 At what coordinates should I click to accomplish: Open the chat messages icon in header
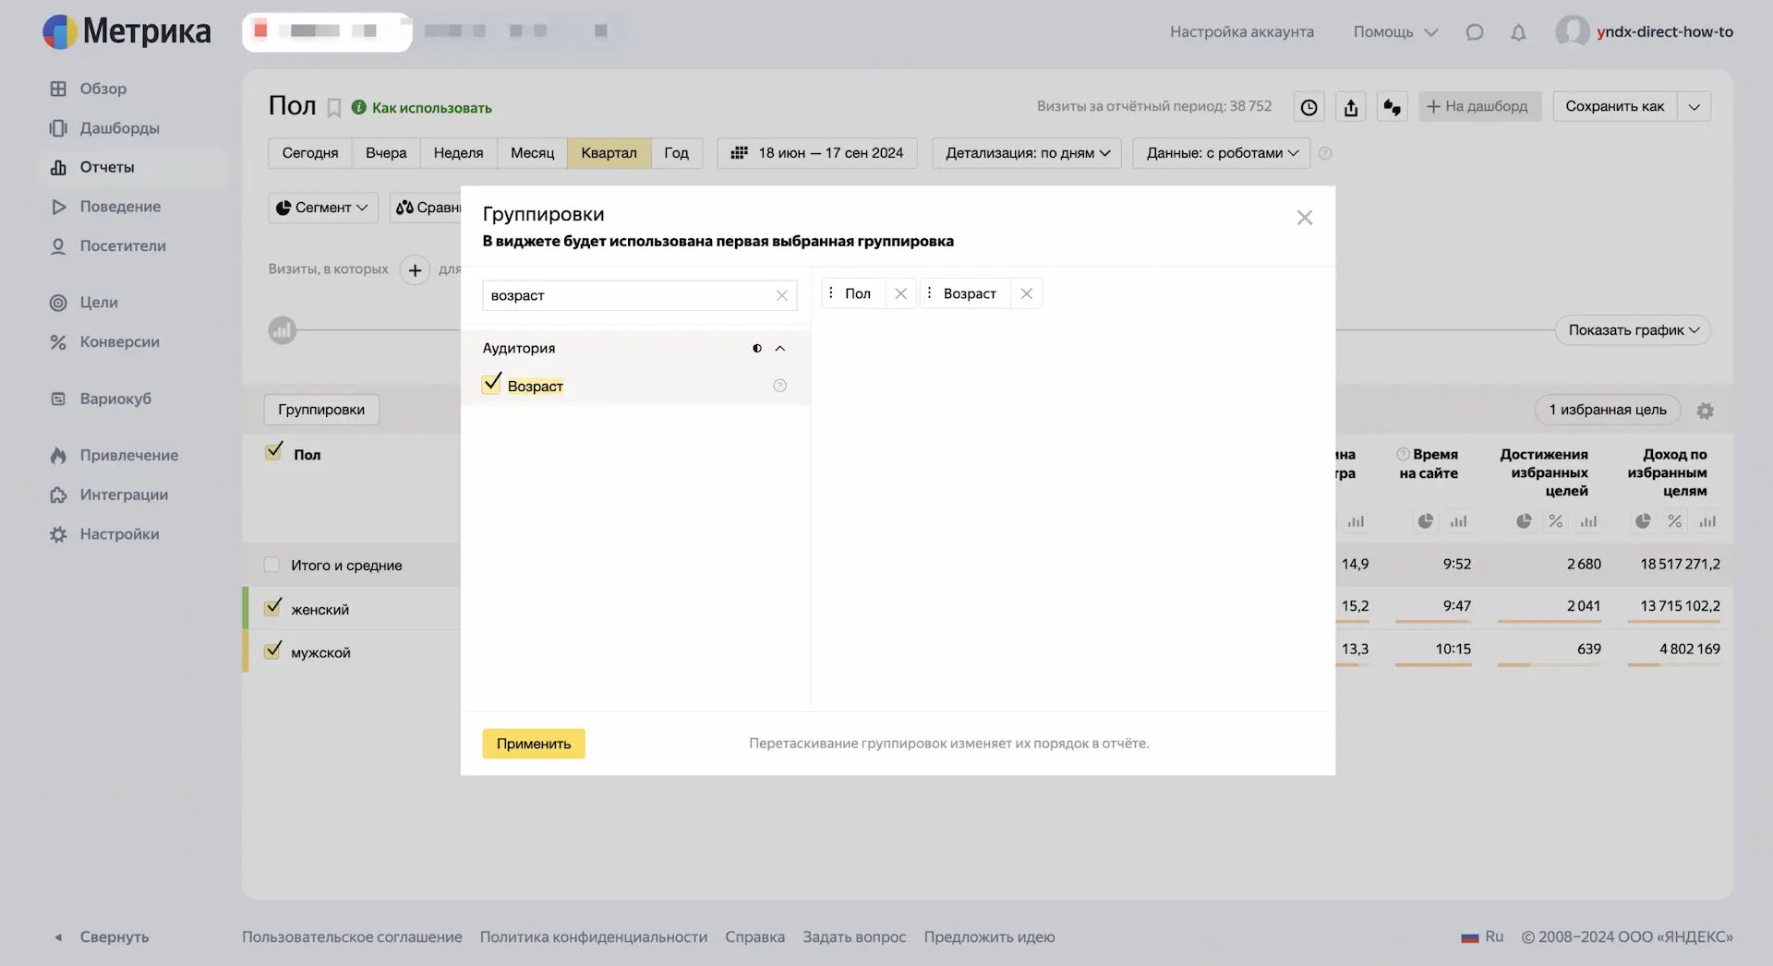pos(1475,32)
